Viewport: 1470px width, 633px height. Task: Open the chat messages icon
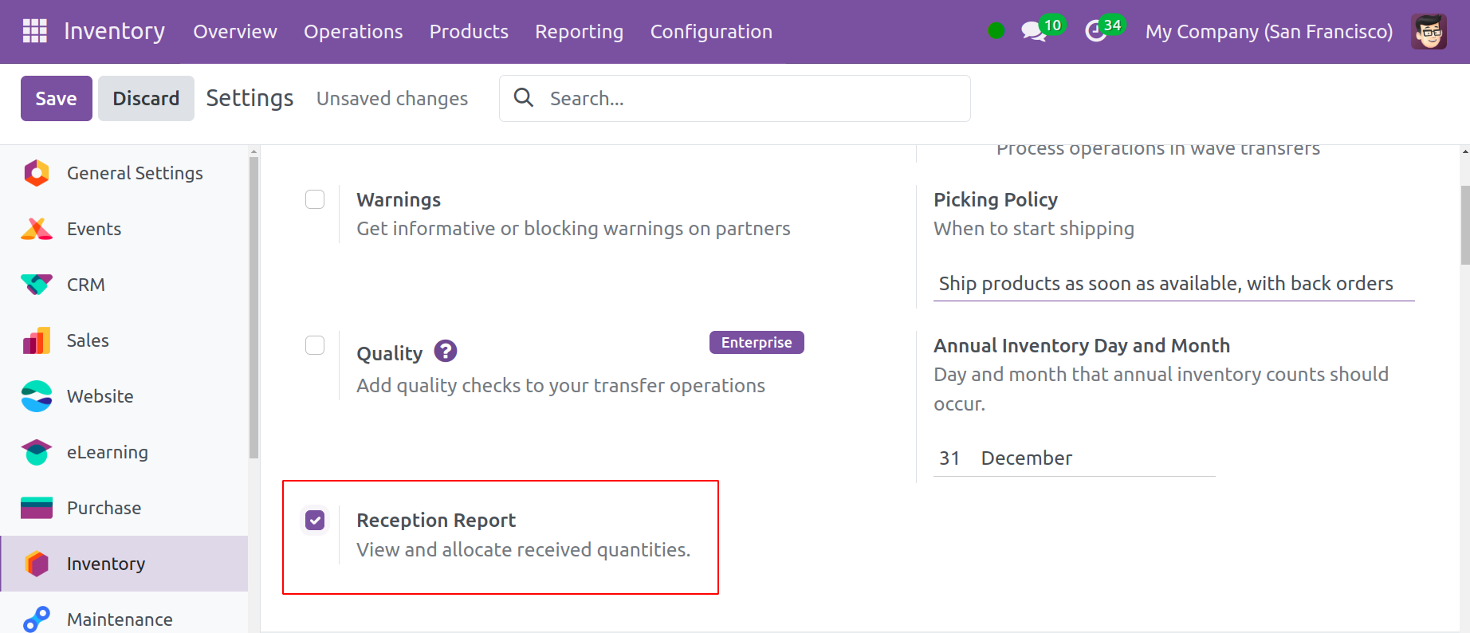pyautogui.click(x=1033, y=32)
